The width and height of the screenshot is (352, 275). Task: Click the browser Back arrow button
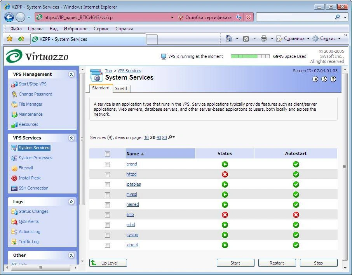(x=9, y=17)
